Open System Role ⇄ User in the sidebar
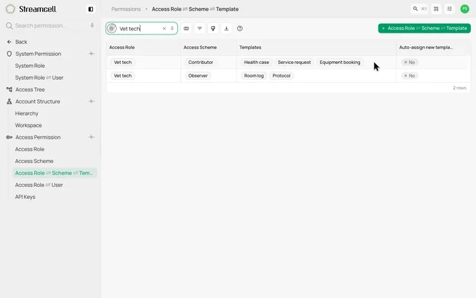This screenshot has width=476, height=298. (39, 77)
